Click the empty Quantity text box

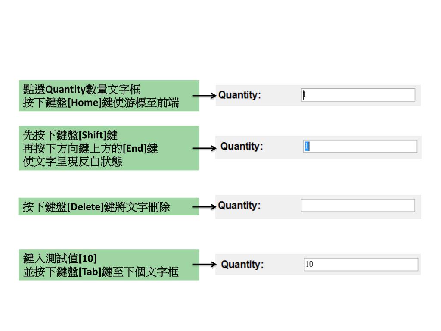tap(358, 206)
